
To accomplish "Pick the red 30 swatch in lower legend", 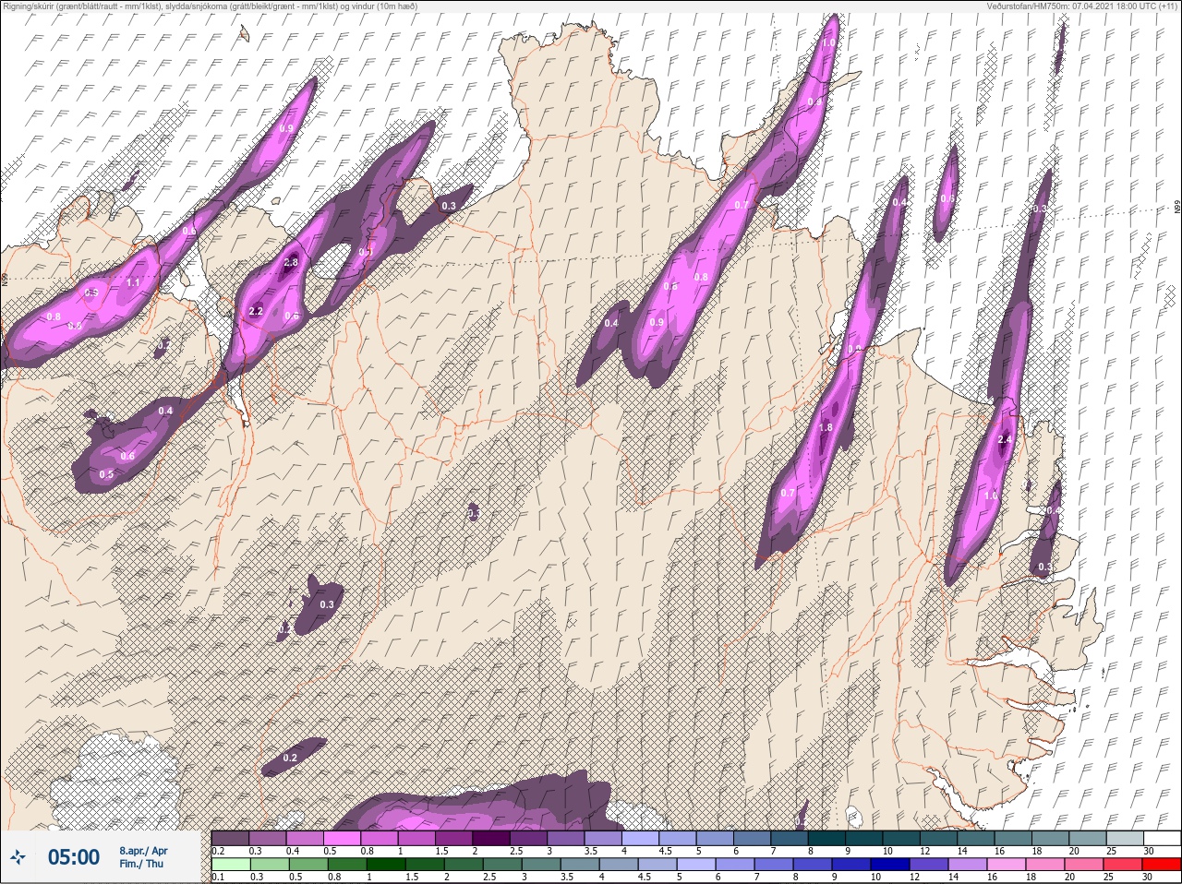I will (x=1161, y=865).
